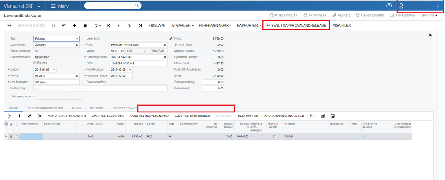Collapse the header form panel arrow
This screenshot has width=445, height=180.
(x=430, y=35)
